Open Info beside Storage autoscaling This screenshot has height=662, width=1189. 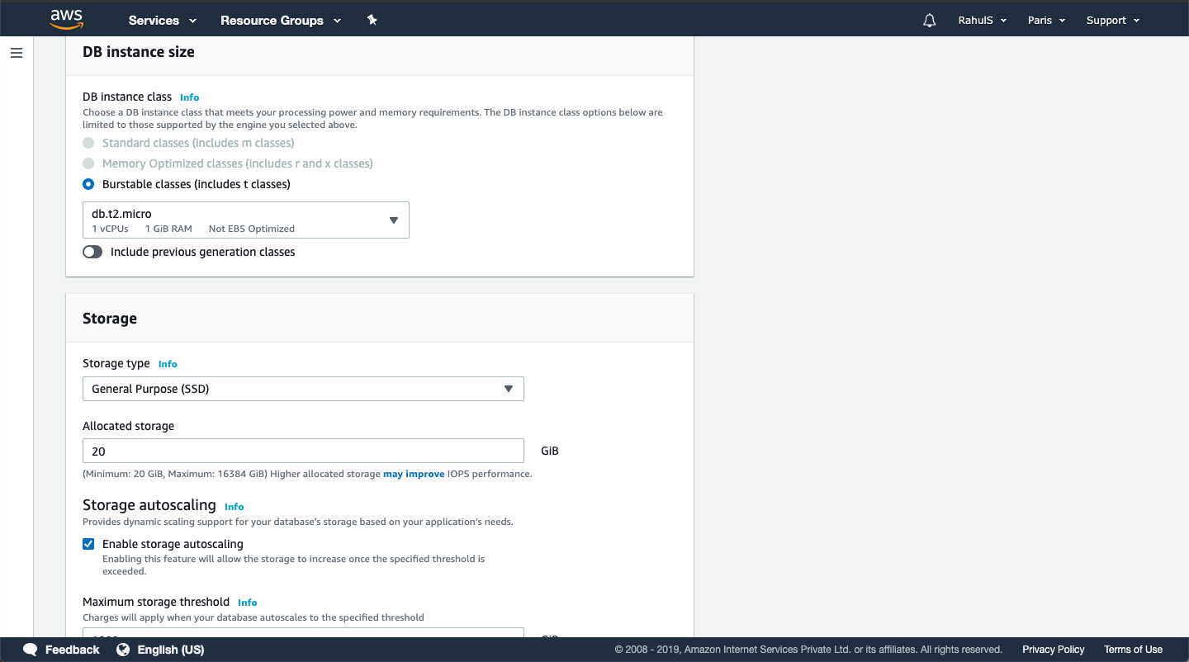pos(234,507)
